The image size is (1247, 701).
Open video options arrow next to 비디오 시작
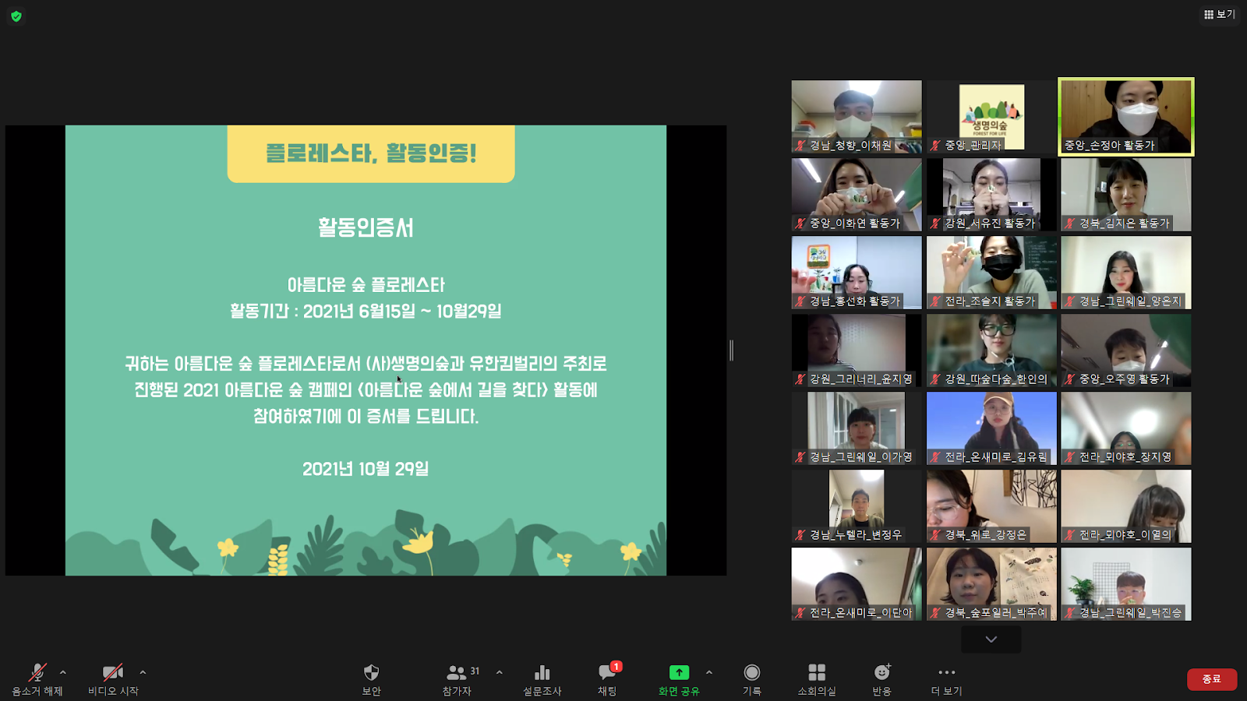[x=143, y=672]
